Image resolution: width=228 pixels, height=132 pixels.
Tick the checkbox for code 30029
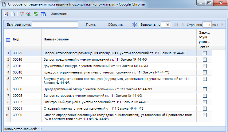pyautogui.click(x=205, y=53)
